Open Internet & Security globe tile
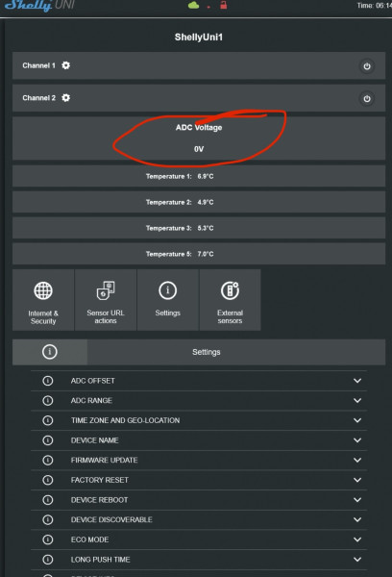Image resolution: width=392 pixels, height=577 pixels. tap(43, 300)
